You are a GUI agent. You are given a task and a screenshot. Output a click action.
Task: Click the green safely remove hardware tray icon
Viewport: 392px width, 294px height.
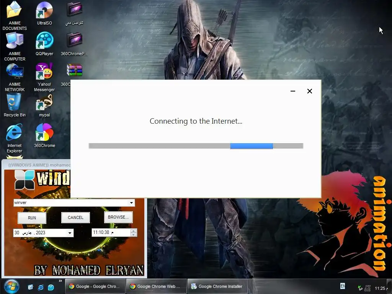click(x=360, y=288)
